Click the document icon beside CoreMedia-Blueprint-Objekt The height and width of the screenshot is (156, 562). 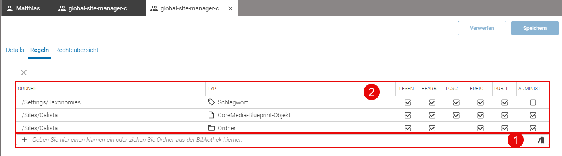[x=211, y=115]
